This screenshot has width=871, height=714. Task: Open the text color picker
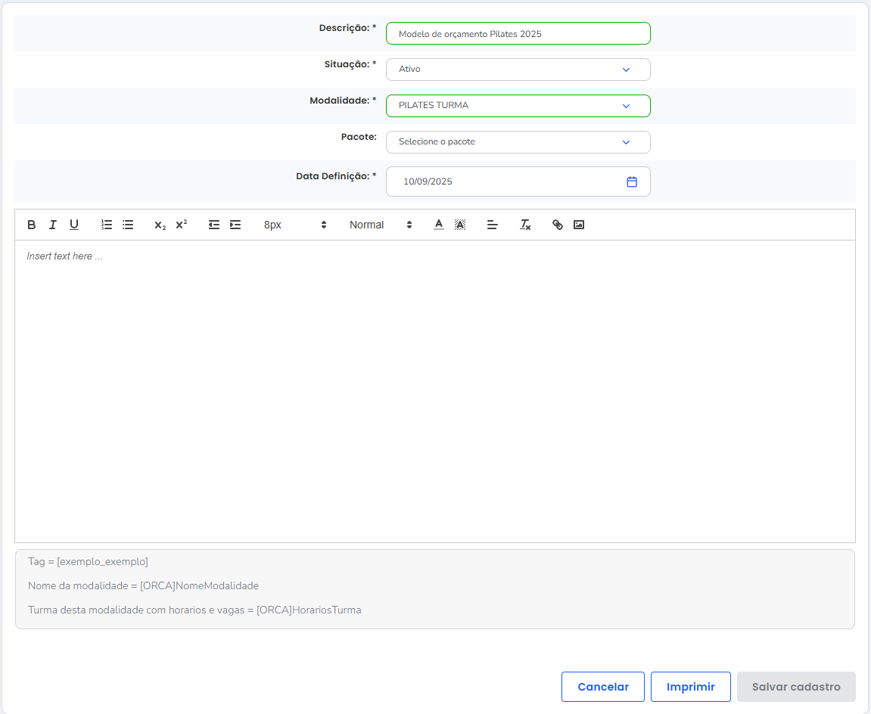tap(439, 225)
